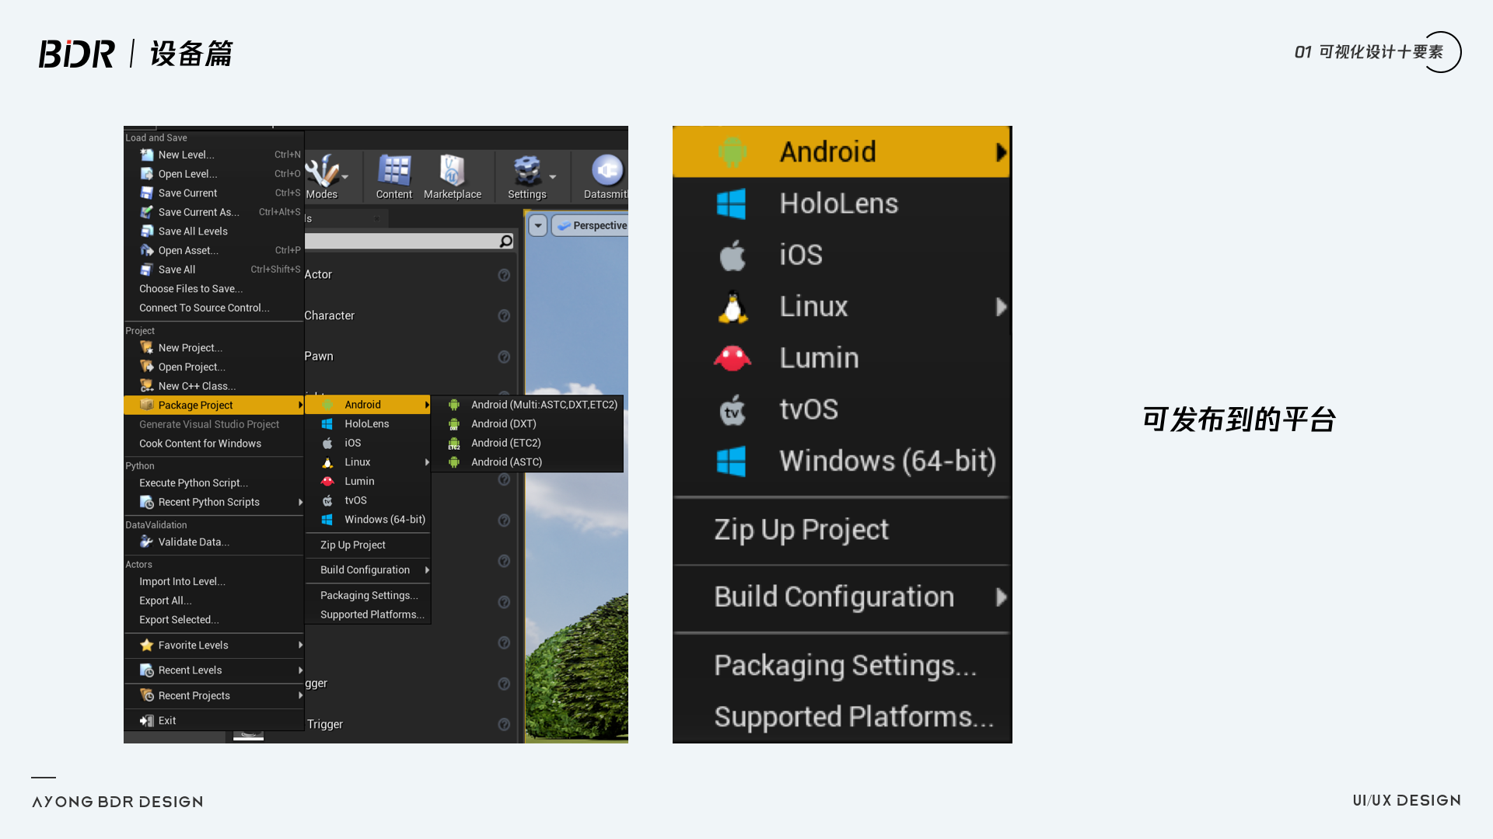
Task: Click the search magnifier icon in Modes panel
Action: coord(506,242)
